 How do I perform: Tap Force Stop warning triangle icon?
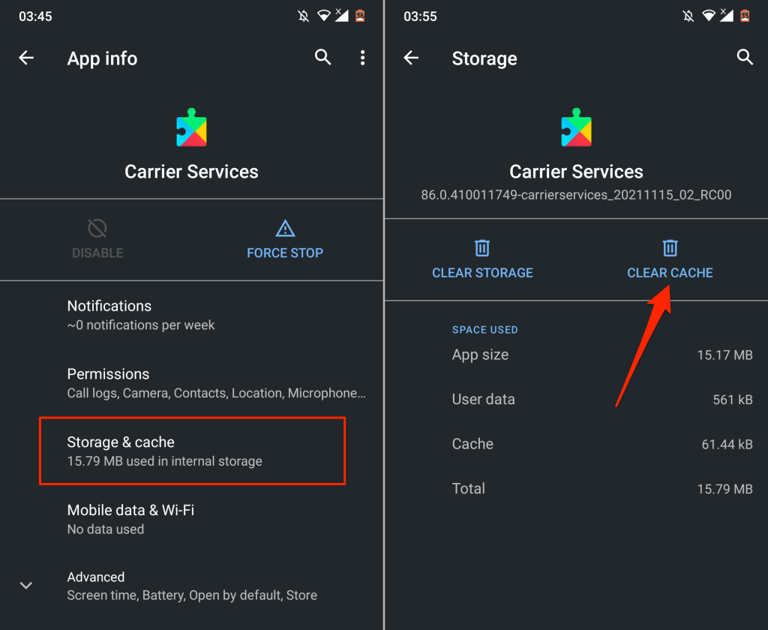[285, 228]
